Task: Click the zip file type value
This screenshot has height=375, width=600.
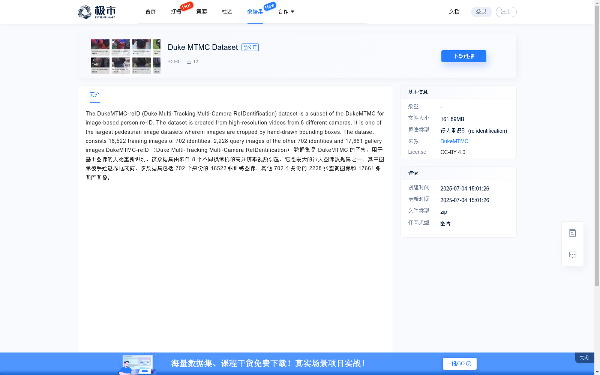Action: click(444, 212)
